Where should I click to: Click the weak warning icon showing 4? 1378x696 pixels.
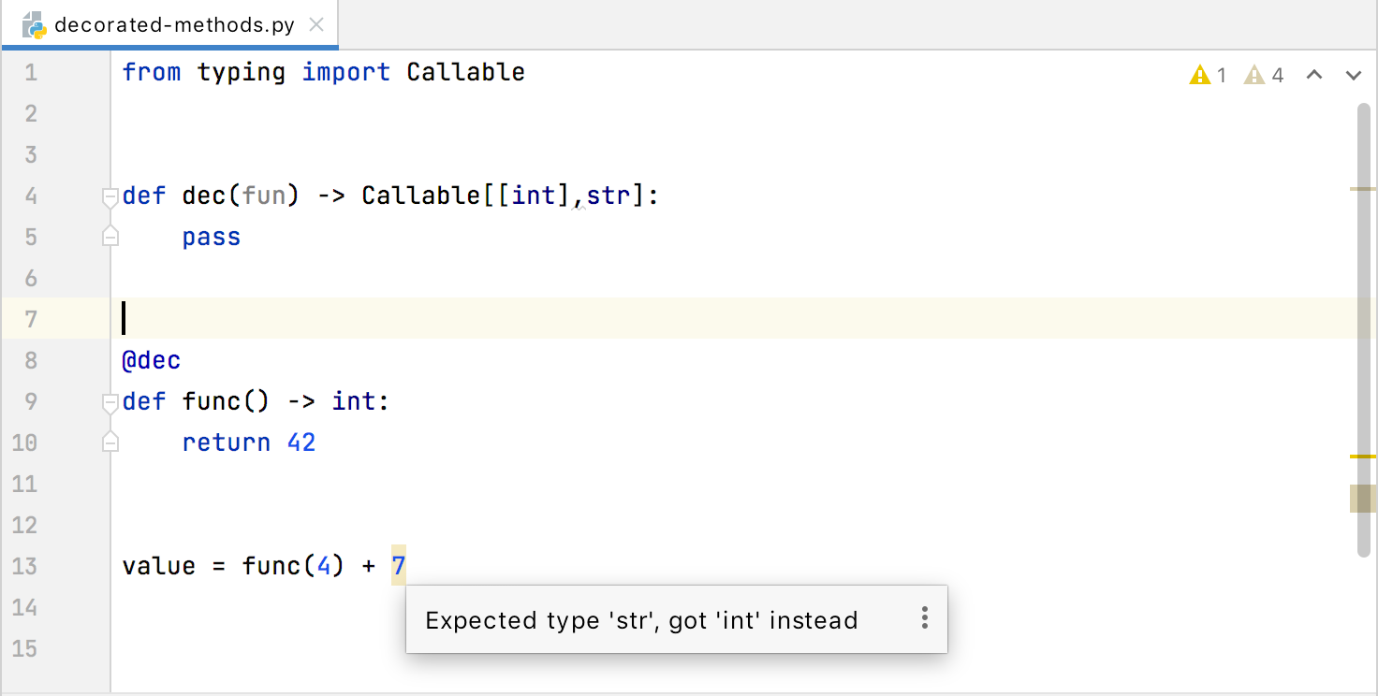(1254, 76)
